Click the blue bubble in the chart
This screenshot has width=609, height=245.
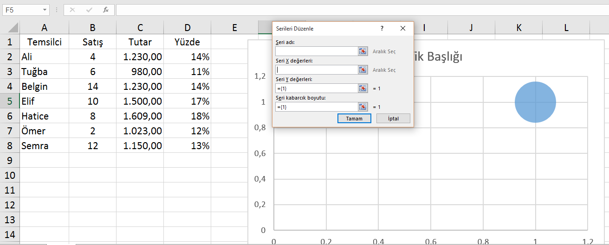(x=535, y=102)
